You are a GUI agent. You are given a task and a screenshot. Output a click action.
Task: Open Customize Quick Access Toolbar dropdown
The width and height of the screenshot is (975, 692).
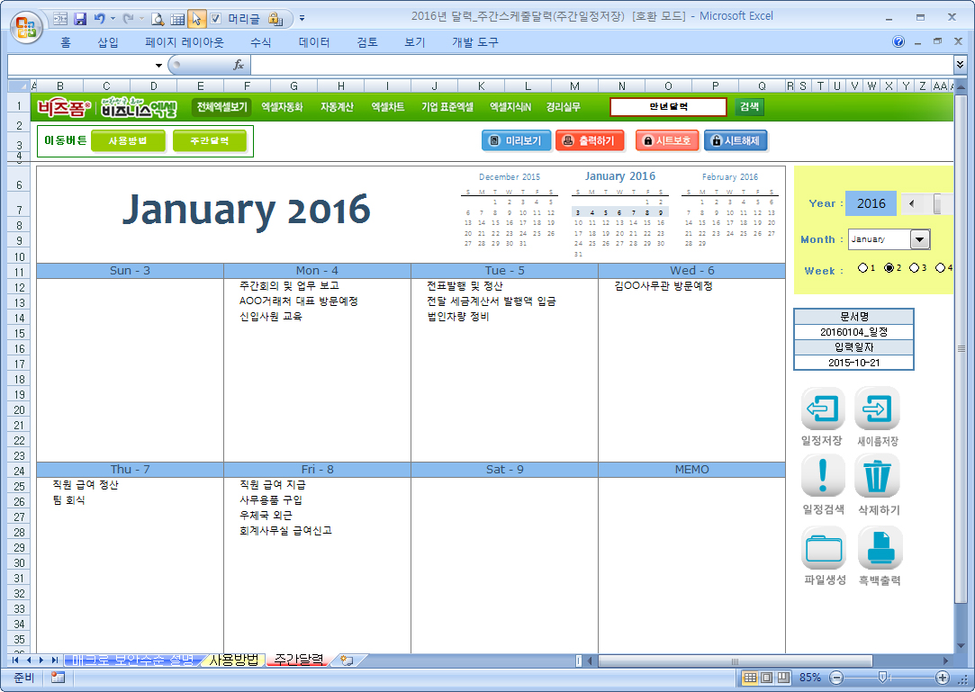coord(302,19)
